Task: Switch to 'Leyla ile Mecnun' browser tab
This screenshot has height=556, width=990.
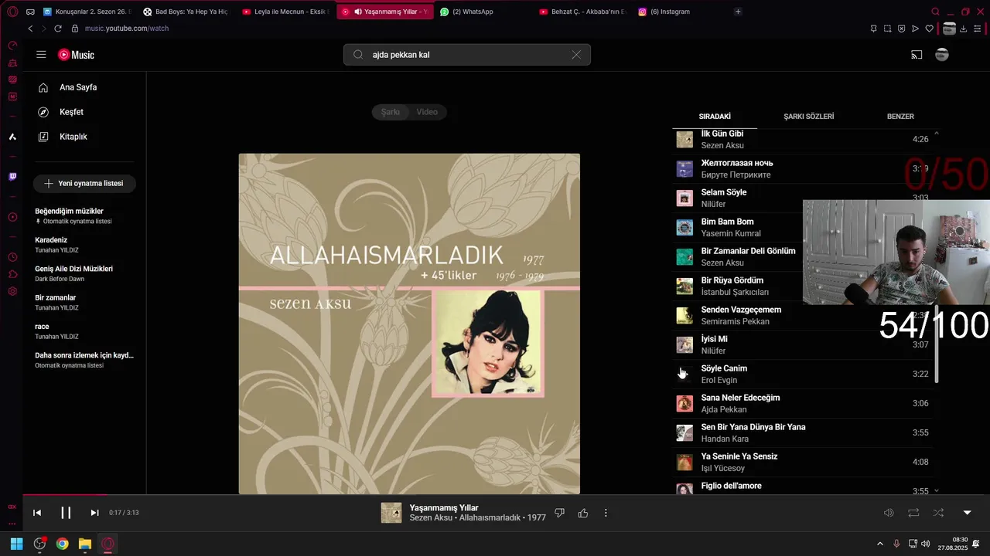Action: (x=284, y=12)
